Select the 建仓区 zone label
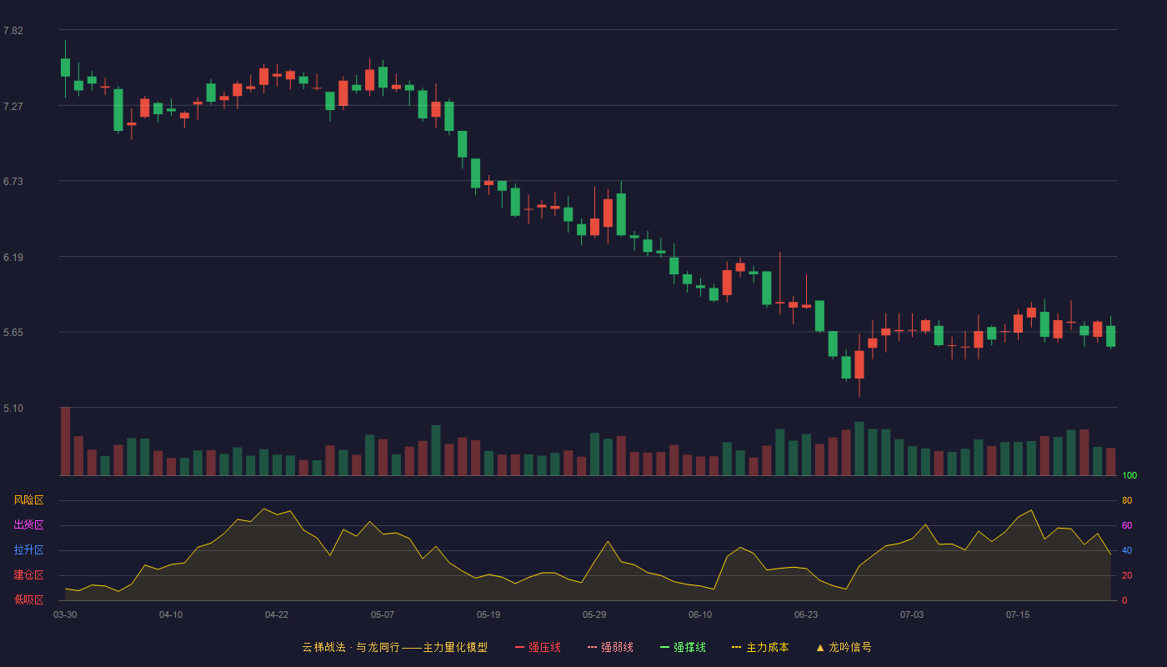This screenshot has height=667, width=1167. point(28,575)
